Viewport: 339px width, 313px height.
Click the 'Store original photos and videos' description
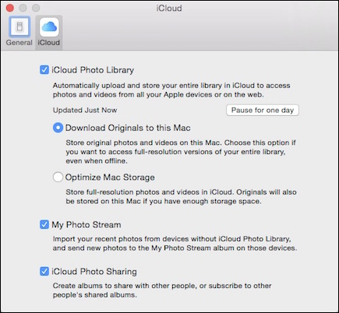pos(181,152)
